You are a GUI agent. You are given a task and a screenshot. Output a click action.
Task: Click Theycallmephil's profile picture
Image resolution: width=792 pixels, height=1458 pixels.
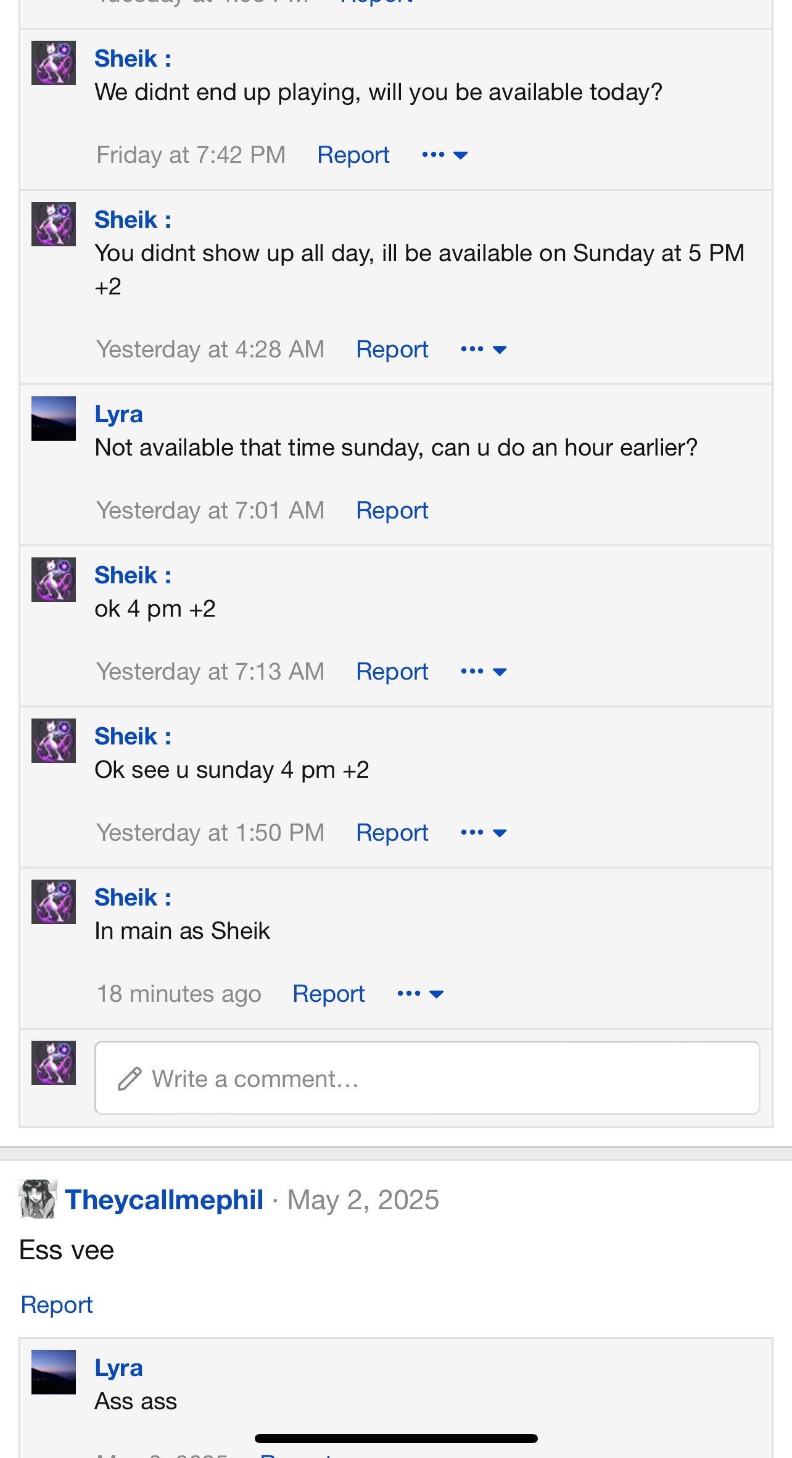[38, 1199]
